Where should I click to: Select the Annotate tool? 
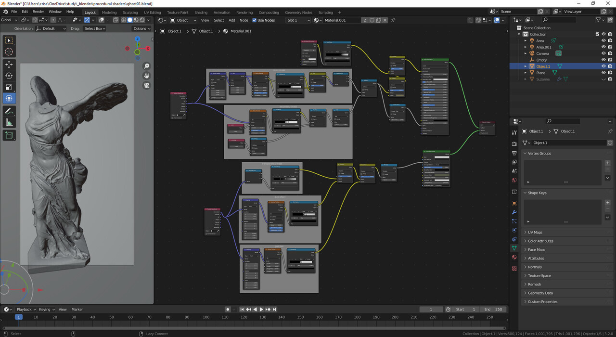[9, 111]
